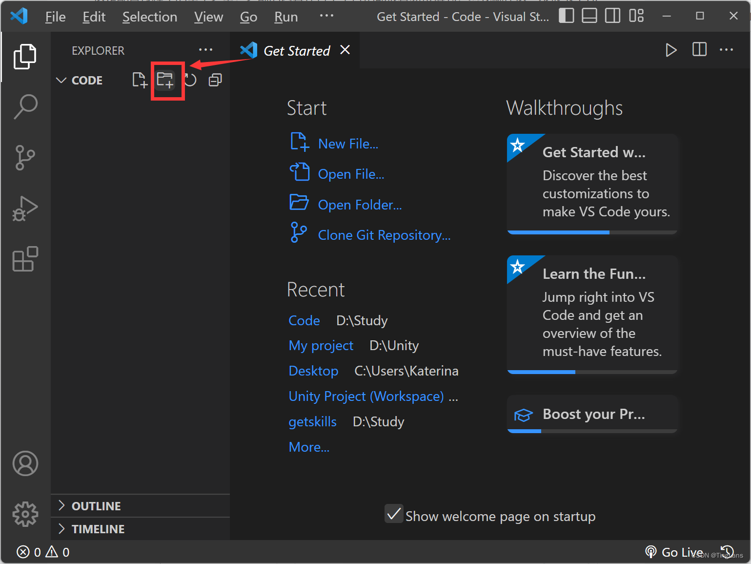
Task: Open the View menu
Action: [208, 17]
